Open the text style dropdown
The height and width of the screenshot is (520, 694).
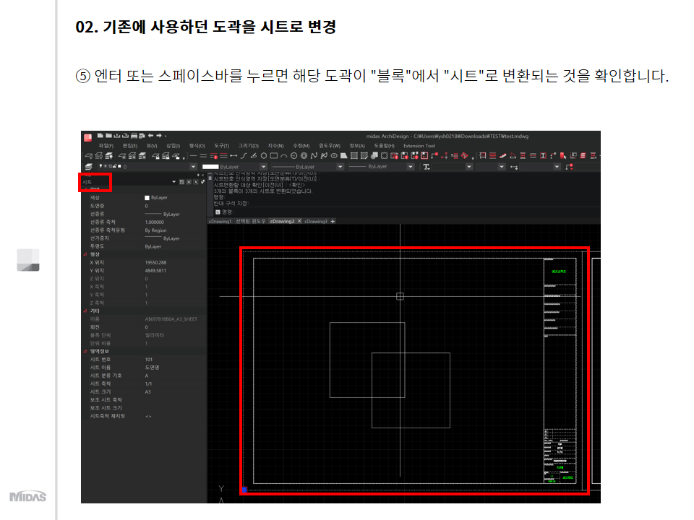pyautogui.click(x=468, y=167)
